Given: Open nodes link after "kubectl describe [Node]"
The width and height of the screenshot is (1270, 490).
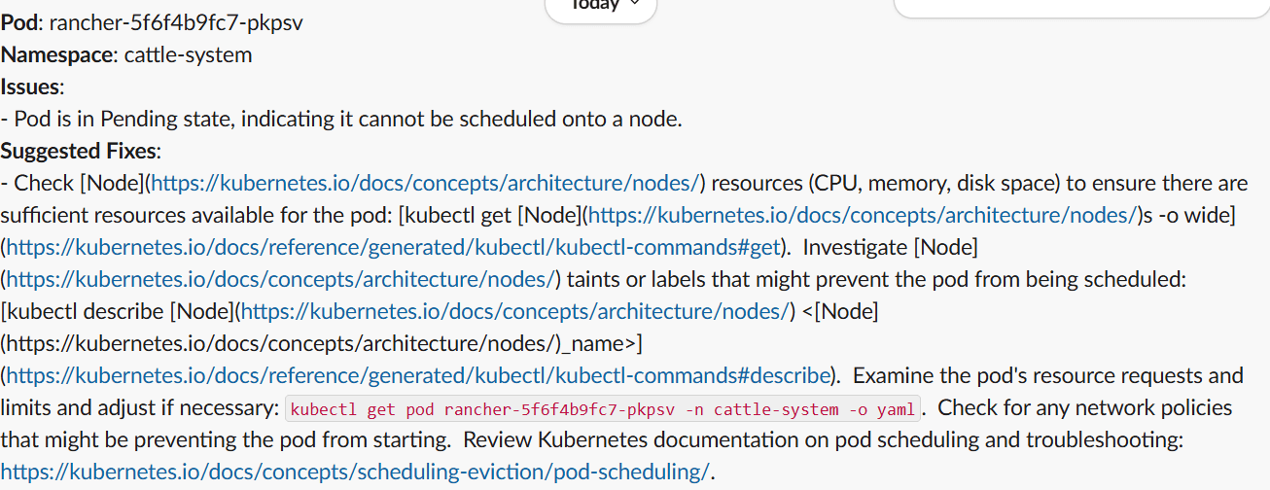Looking at the screenshot, I should (x=513, y=311).
